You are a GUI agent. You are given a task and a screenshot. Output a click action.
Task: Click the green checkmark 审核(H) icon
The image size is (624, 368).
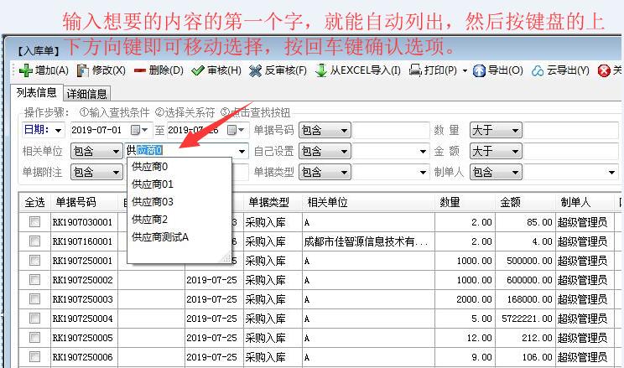(198, 70)
